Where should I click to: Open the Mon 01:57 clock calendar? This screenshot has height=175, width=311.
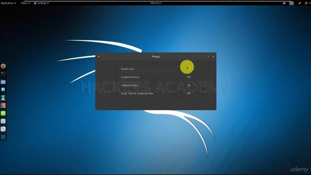tap(156, 3)
